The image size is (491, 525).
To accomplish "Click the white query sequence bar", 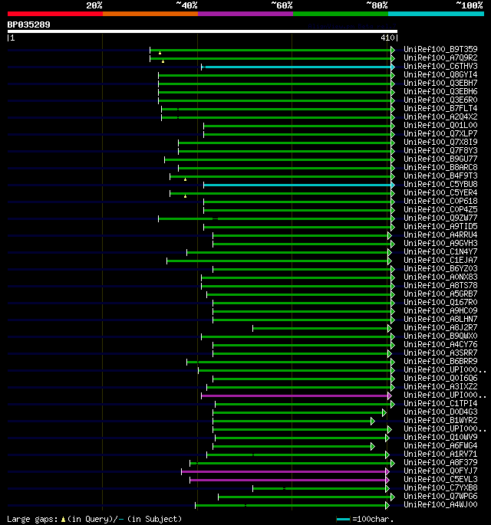I will coord(202,31).
